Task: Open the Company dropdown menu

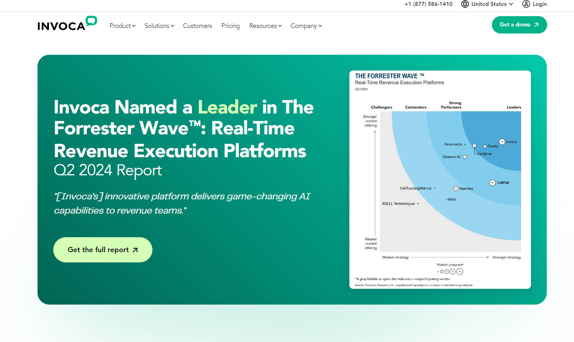Action: click(x=306, y=26)
